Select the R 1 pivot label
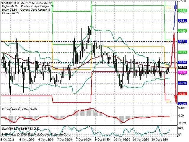Image resolution: width=189 pixels, height=142 pixels. [x=169, y=42]
